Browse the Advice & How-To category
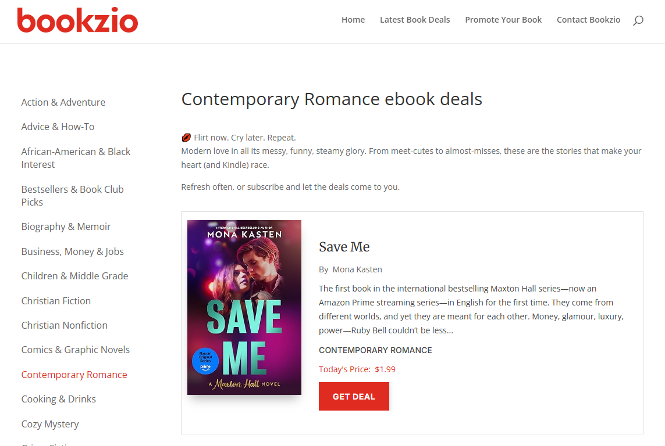Viewport: 665px width, 446px height. click(x=58, y=127)
